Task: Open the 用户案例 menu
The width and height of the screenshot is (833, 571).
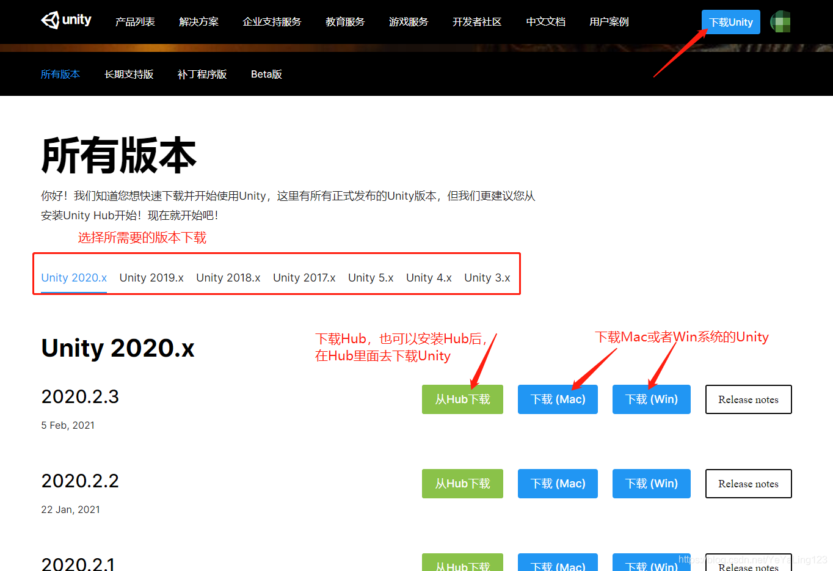Action: (x=609, y=22)
